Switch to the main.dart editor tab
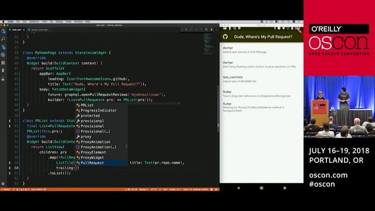Image resolution: width=375 pixels, height=211 pixels. (16, 30)
